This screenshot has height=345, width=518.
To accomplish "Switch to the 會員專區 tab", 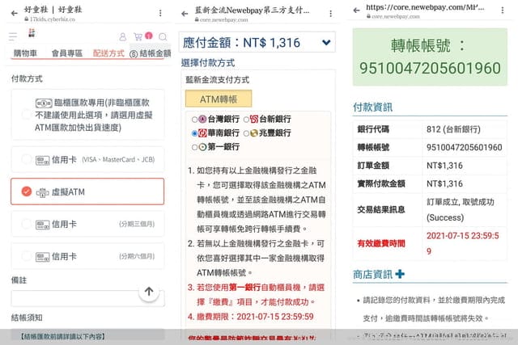I will coord(66,53).
